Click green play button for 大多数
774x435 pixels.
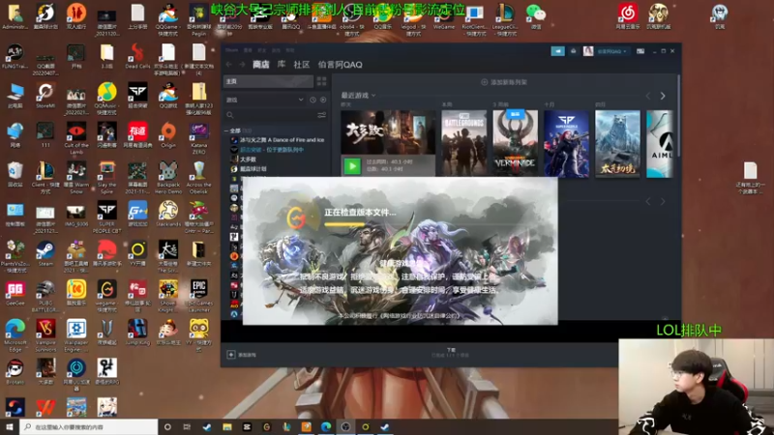point(352,166)
